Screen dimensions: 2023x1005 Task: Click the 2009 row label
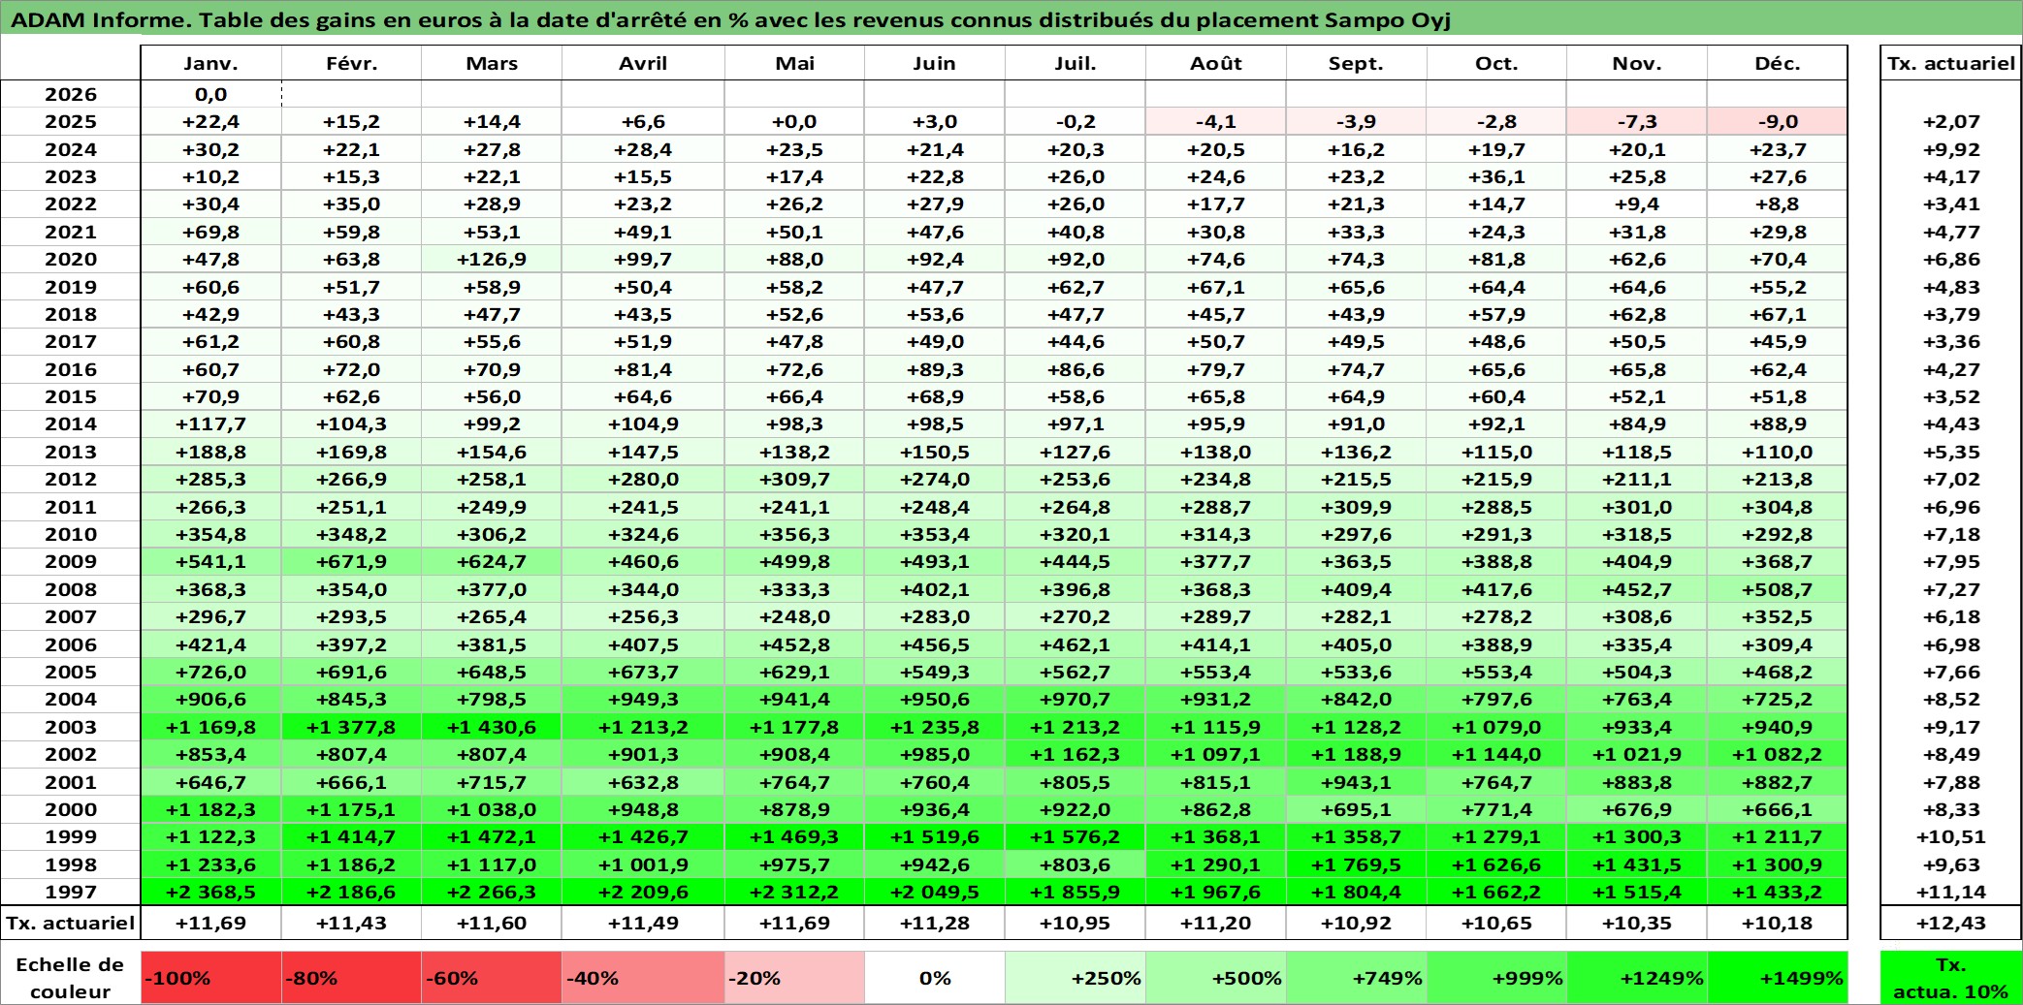71,561
